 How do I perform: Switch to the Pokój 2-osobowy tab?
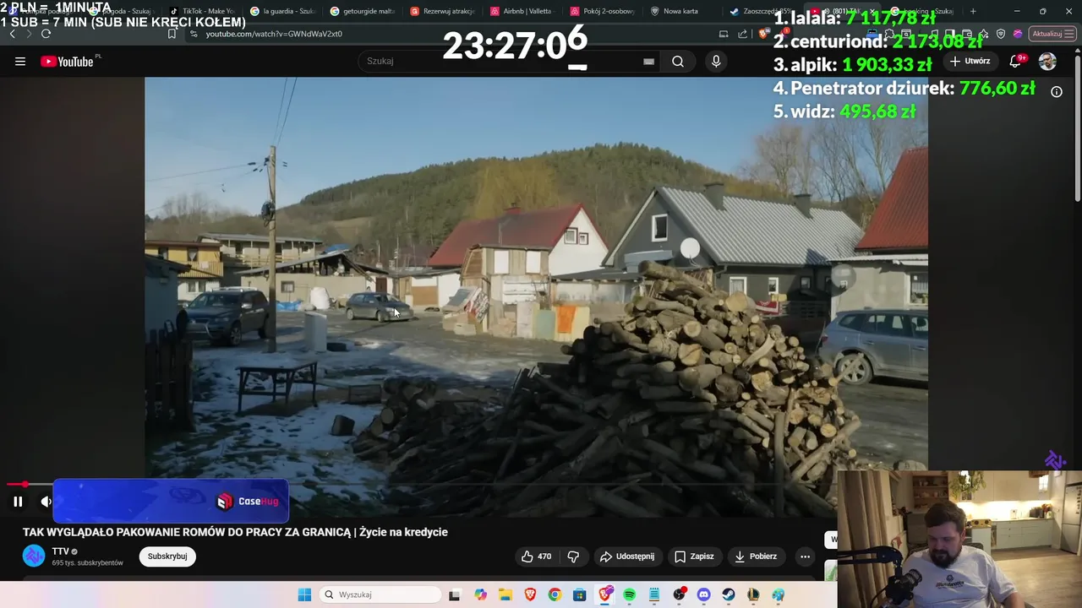tap(602, 11)
